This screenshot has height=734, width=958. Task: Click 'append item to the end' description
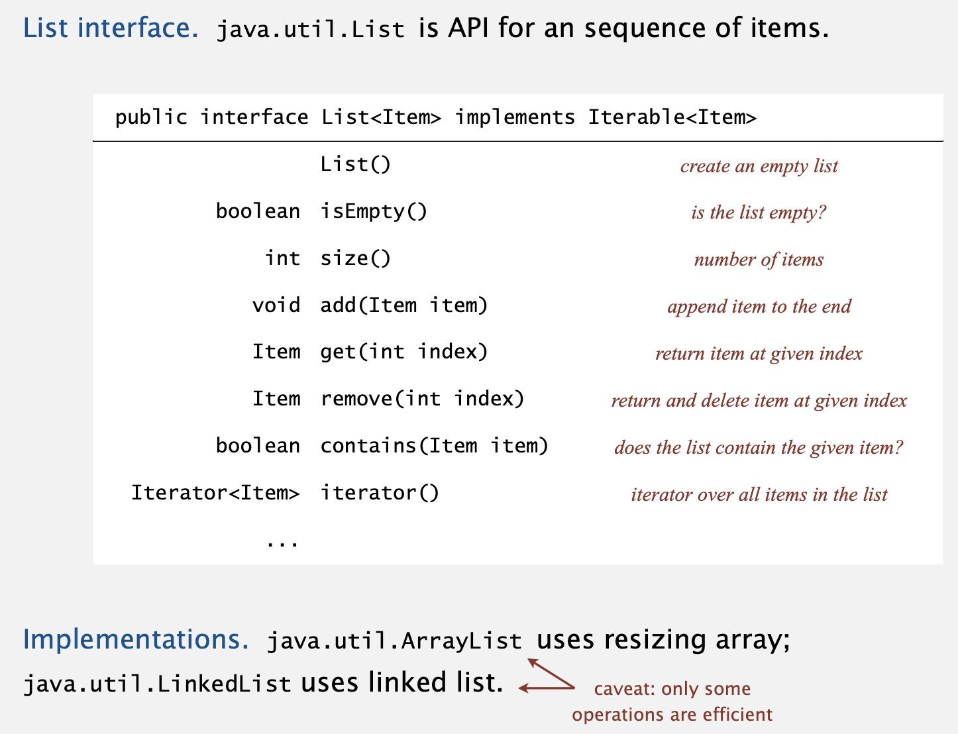pyautogui.click(x=759, y=307)
